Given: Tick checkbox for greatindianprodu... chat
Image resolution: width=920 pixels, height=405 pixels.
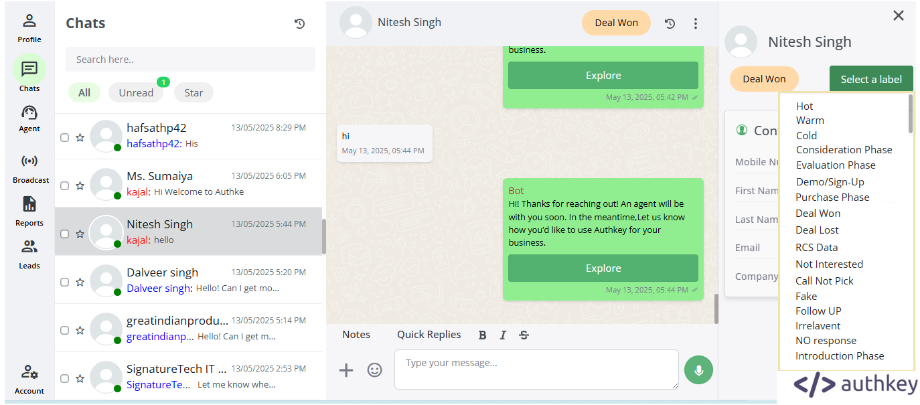Looking at the screenshot, I should [x=65, y=330].
